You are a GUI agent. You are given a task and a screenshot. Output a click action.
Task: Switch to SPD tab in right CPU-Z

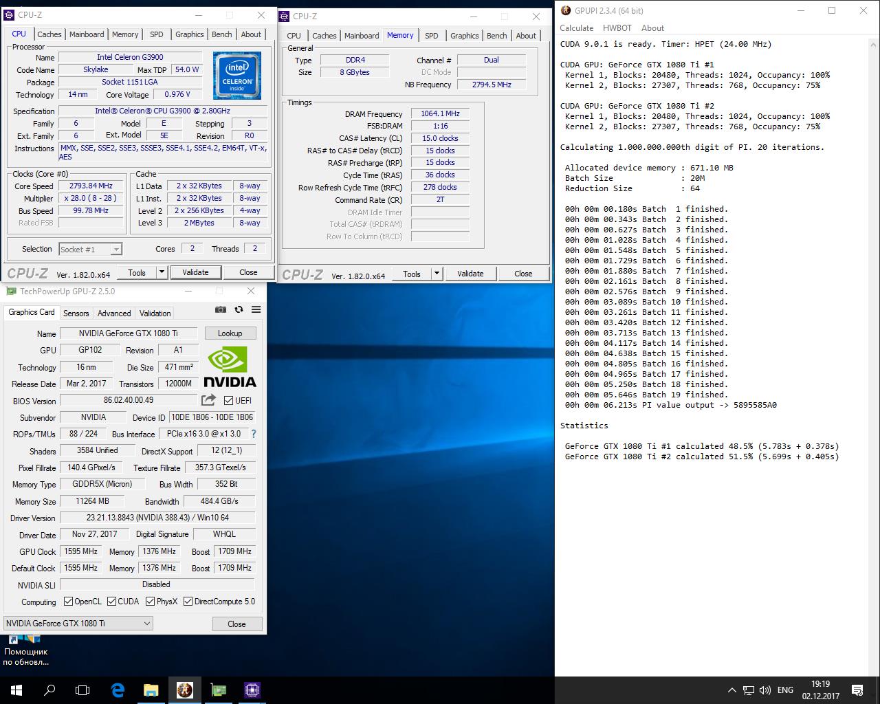click(x=432, y=36)
